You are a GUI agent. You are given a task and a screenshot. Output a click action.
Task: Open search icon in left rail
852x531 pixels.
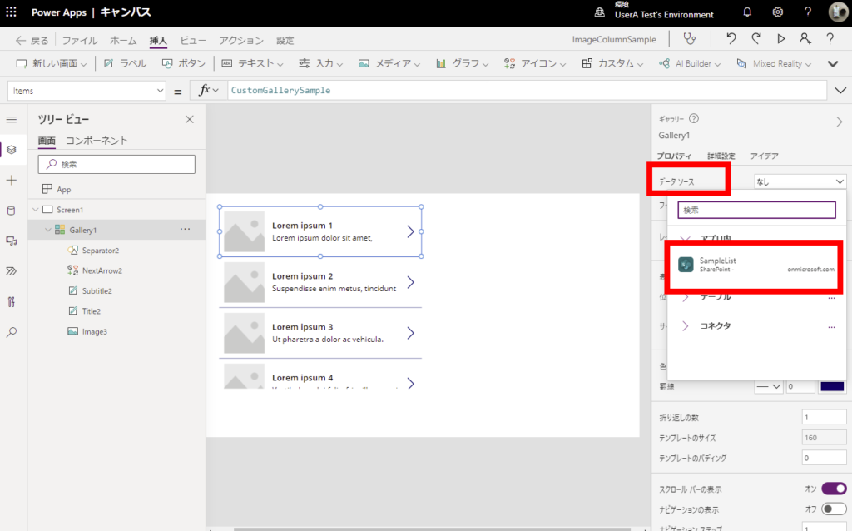(x=12, y=332)
